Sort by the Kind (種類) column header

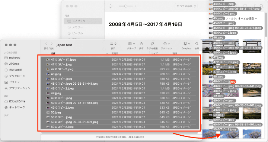175,54
